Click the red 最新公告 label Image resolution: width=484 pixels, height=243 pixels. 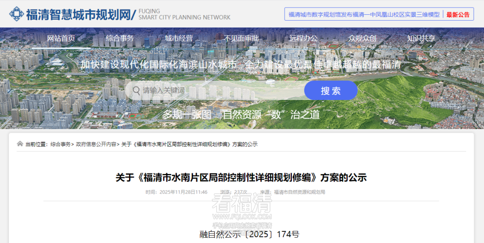tap(458, 14)
